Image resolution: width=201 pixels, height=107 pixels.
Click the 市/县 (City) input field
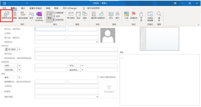[67, 86]
